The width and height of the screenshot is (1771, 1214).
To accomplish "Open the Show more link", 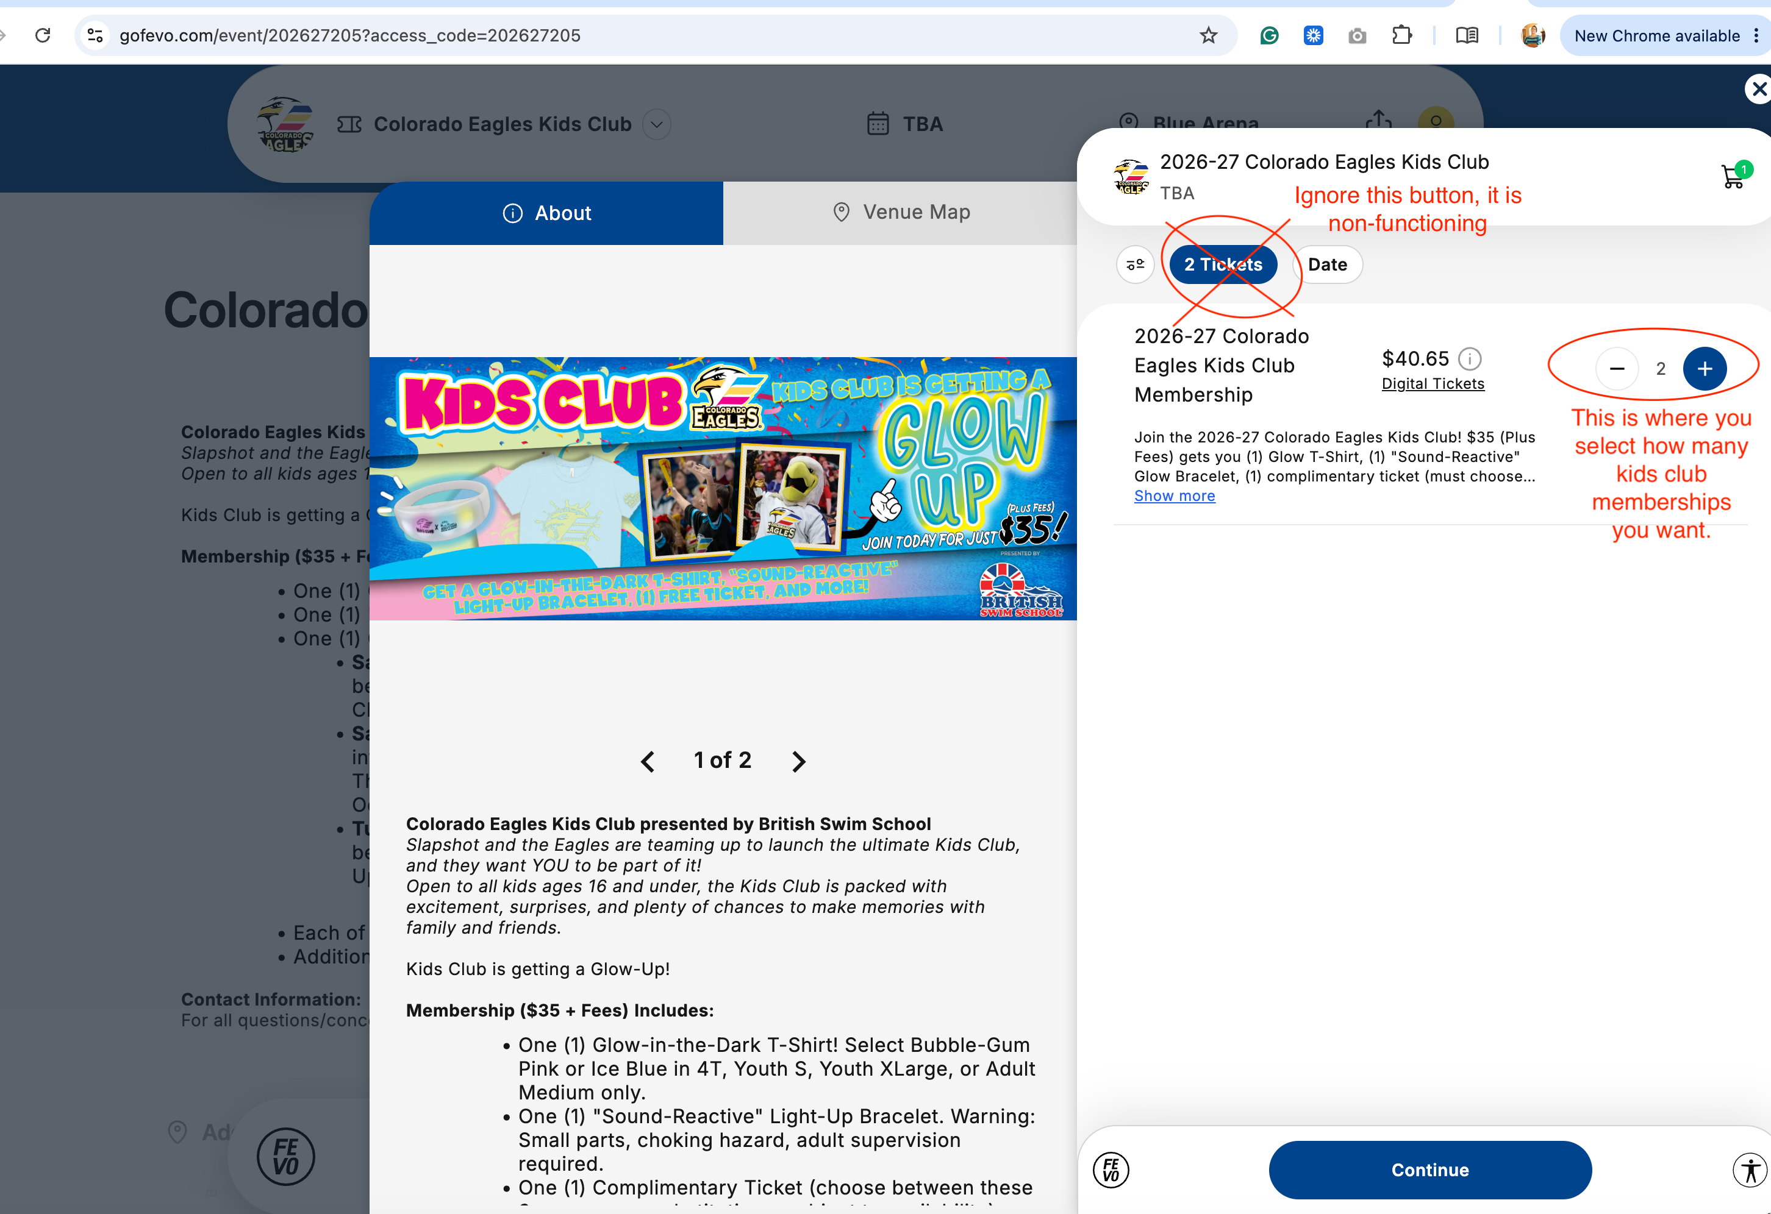I will pyautogui.click(x=1175, y=496).
